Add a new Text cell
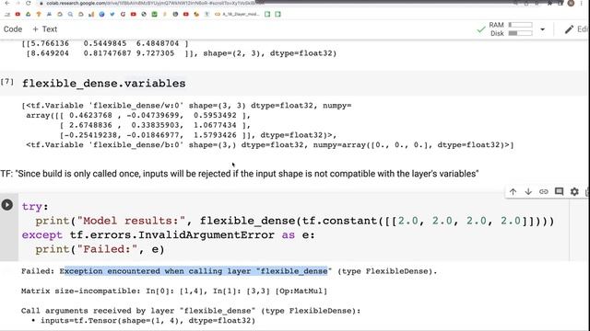590x331 pixels. pos(45,29)
